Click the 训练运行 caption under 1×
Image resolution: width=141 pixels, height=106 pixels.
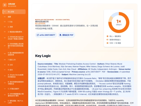tap(119, 25)
